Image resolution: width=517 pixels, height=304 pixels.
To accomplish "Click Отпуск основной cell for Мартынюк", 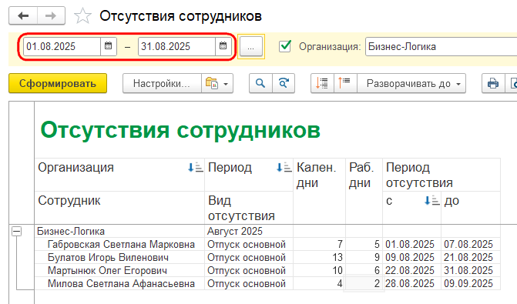I will (x=249, y=270).
